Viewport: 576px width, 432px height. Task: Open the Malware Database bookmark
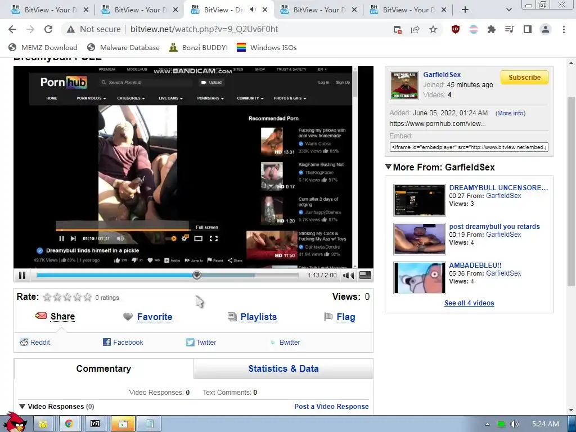point(123,47)
